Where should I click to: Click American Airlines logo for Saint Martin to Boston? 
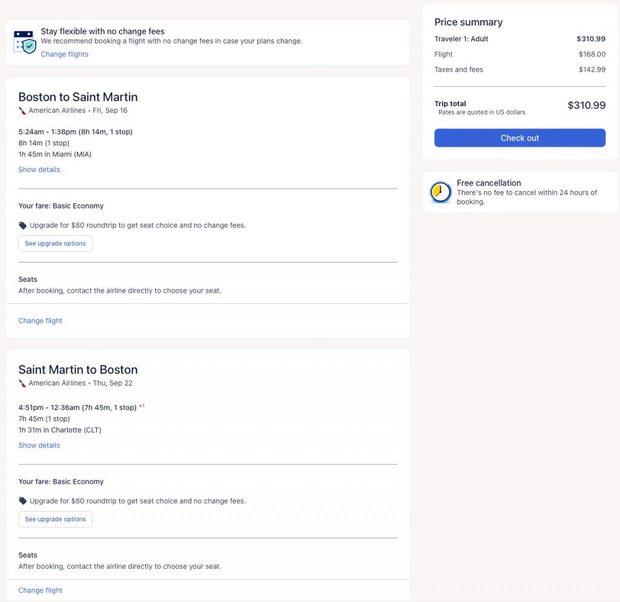pyautogui.click(x=22, y=383)
